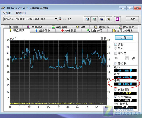Expand the SanDisk pSSD-P2 drive dropdown

pyautogui.click(x=56, y=19)
